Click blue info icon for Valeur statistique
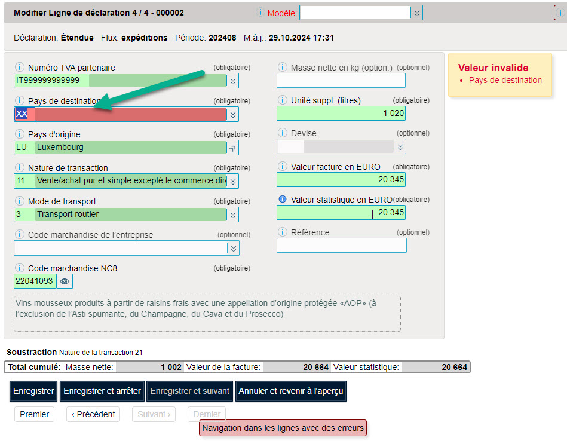Screen dimensions: 567x441 [x=283, y=199]
